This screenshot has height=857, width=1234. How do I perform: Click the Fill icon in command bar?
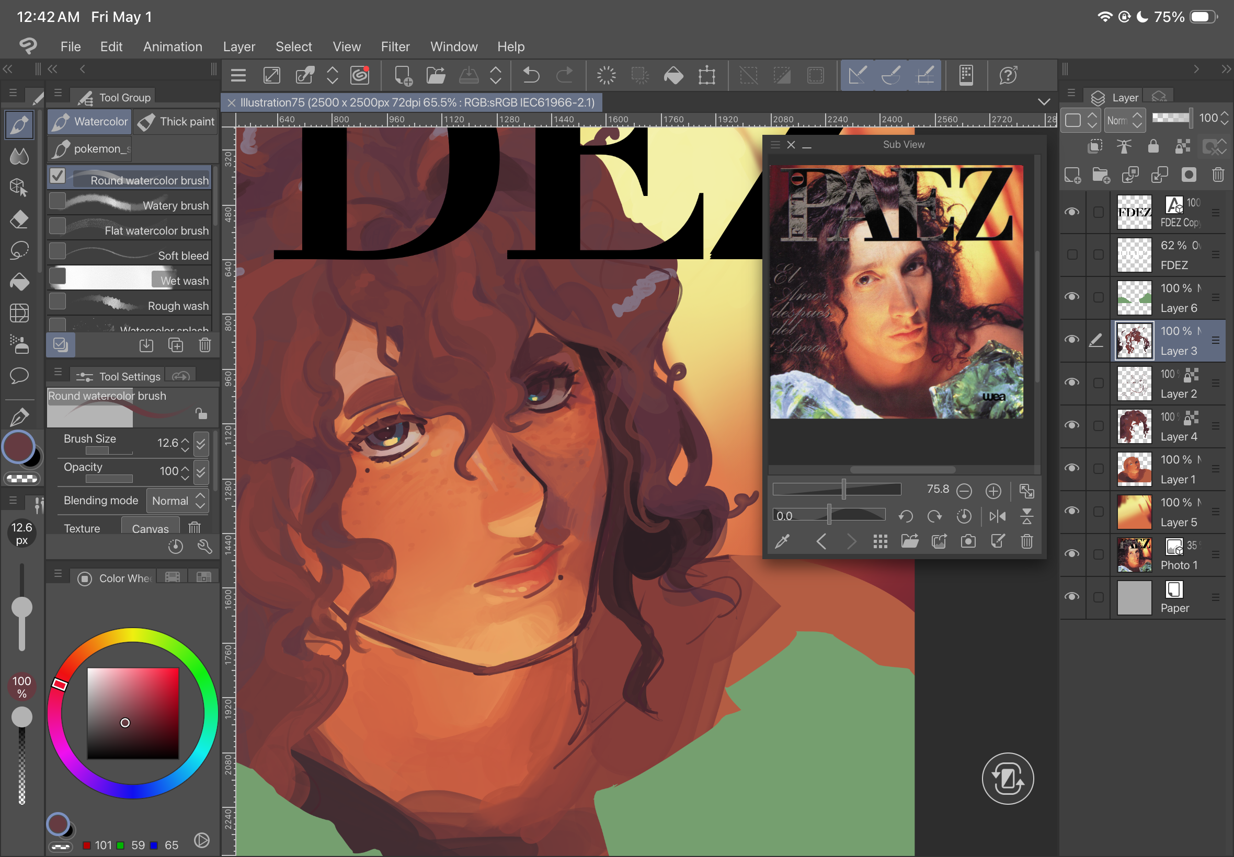(673, 75)
